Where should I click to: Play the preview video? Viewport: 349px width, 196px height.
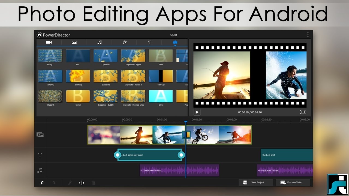[x=197, y=112]
